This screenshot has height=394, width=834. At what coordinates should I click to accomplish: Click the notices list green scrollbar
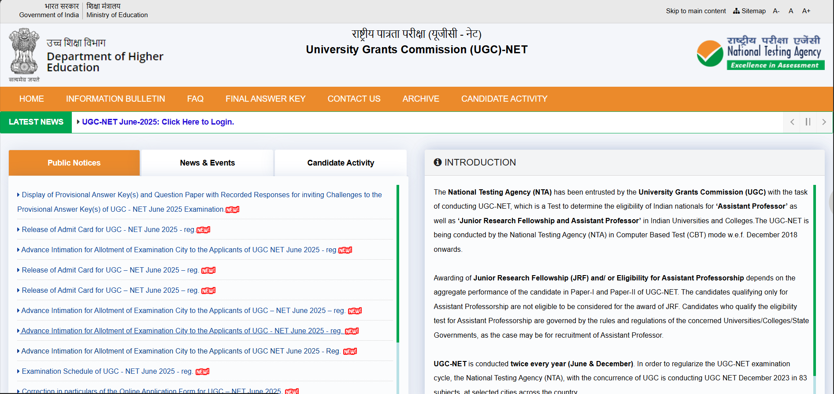(398, 263)
